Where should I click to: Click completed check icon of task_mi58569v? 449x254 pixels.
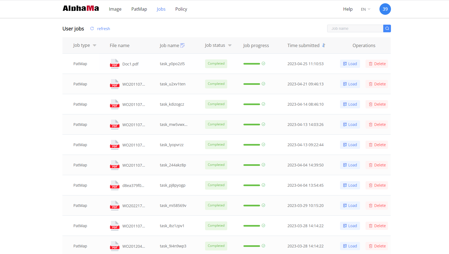[263, 205]
